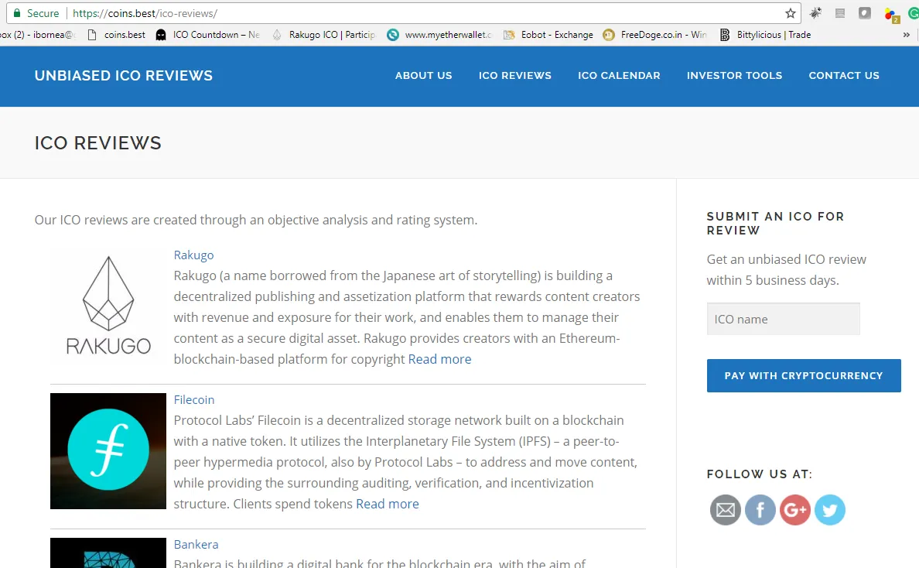Viewport: 919px width, 568px height.
Task: Open the Bankera review title link
Action: 196,545
